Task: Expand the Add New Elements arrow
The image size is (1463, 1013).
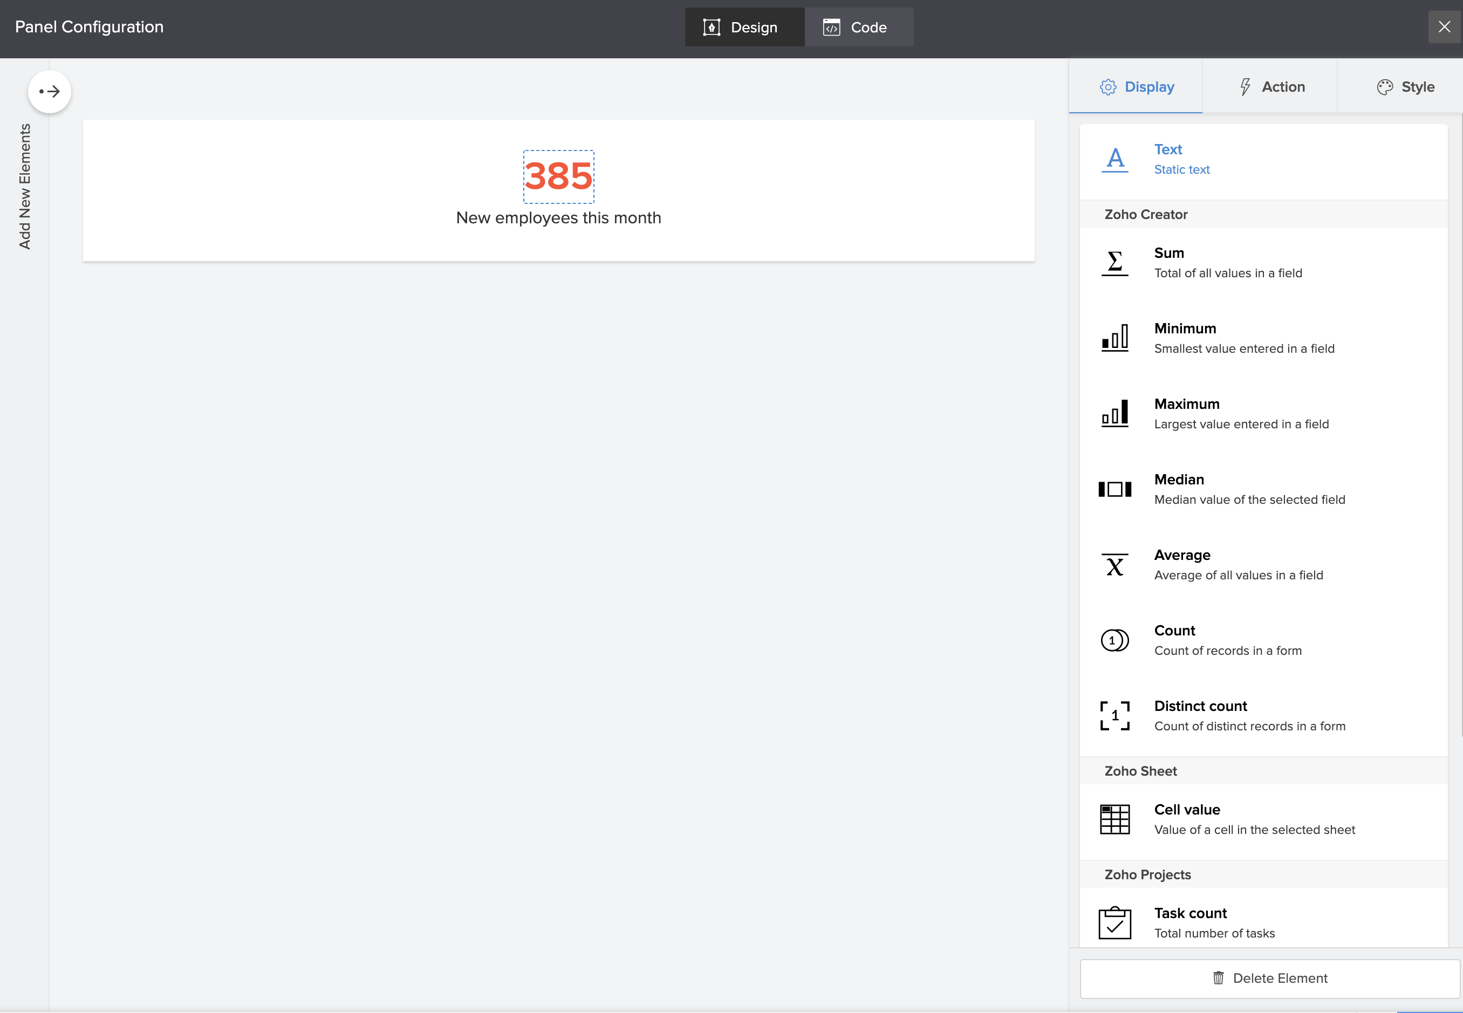Action: tap(50, 91)
